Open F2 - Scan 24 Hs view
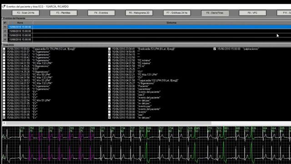 (25, 13)
